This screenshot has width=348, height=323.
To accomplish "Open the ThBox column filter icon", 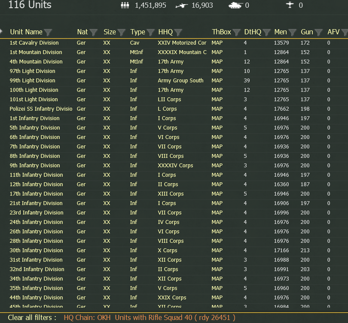I will (x=237, y=32).
